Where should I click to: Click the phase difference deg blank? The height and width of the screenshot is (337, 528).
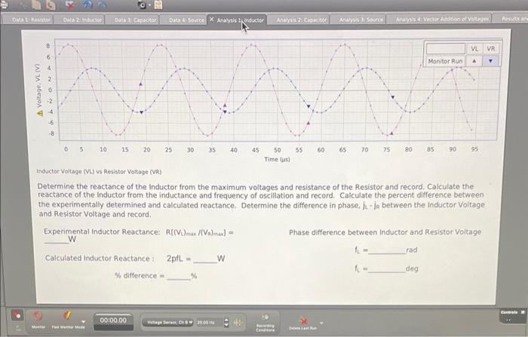tap(387, 269)
